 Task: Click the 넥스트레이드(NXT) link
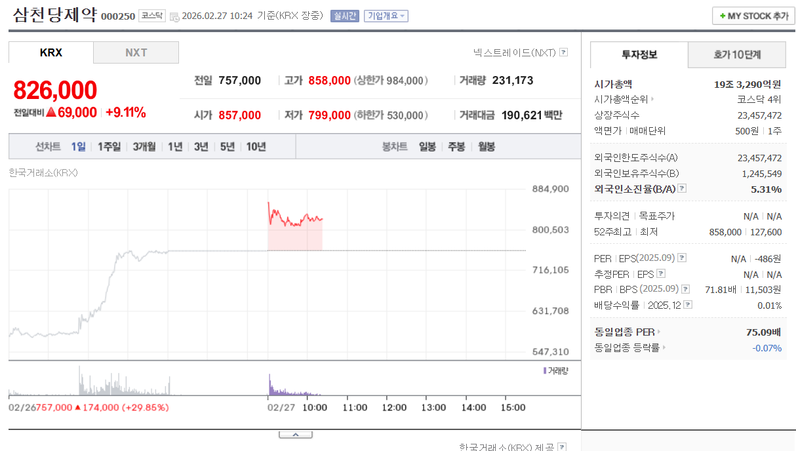(x=515, y=52)
